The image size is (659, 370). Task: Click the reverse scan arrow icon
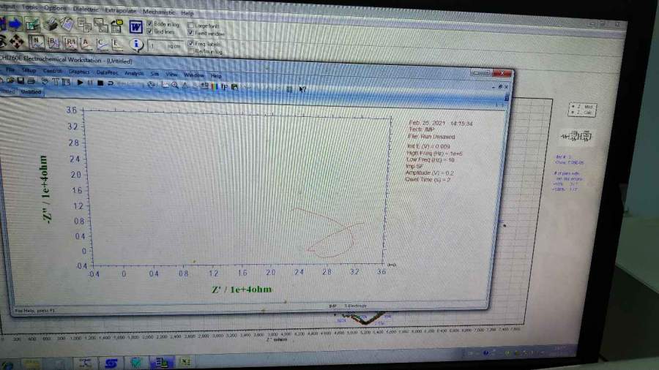(111, 83)
